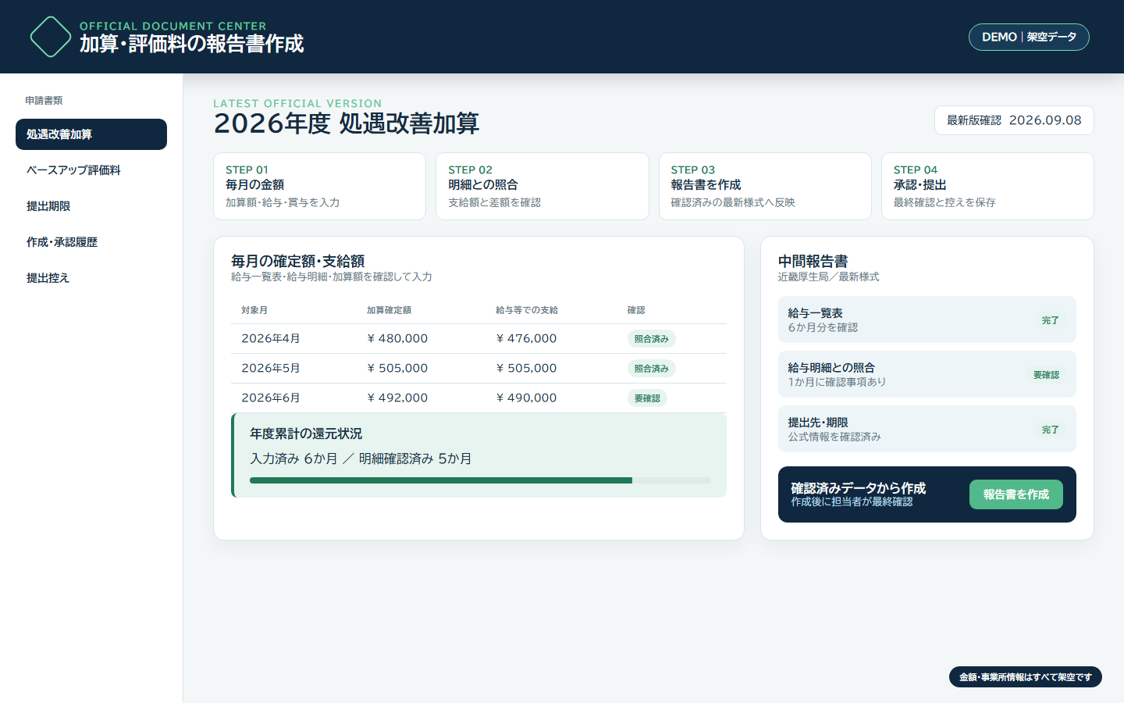
Task: Click 対象月 column header
Action: point(254,310)
